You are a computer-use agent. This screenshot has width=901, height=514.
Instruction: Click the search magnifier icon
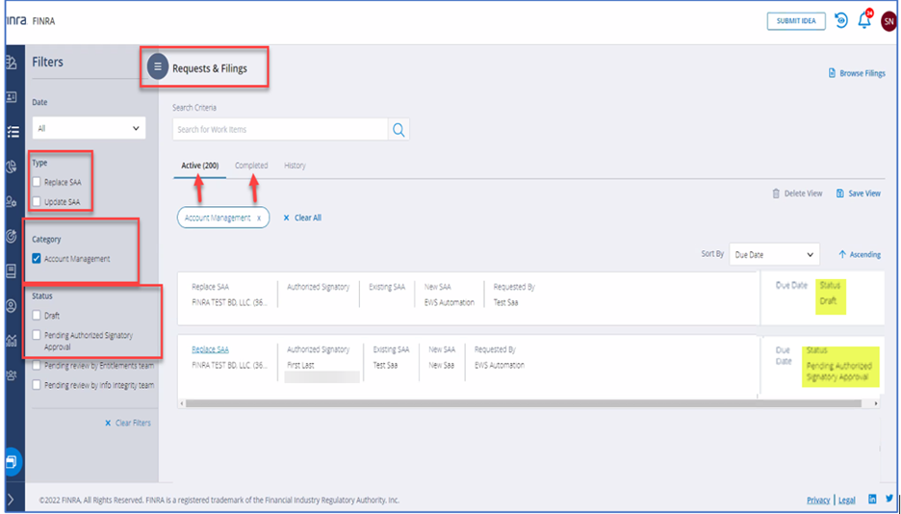tap(399, 130)
